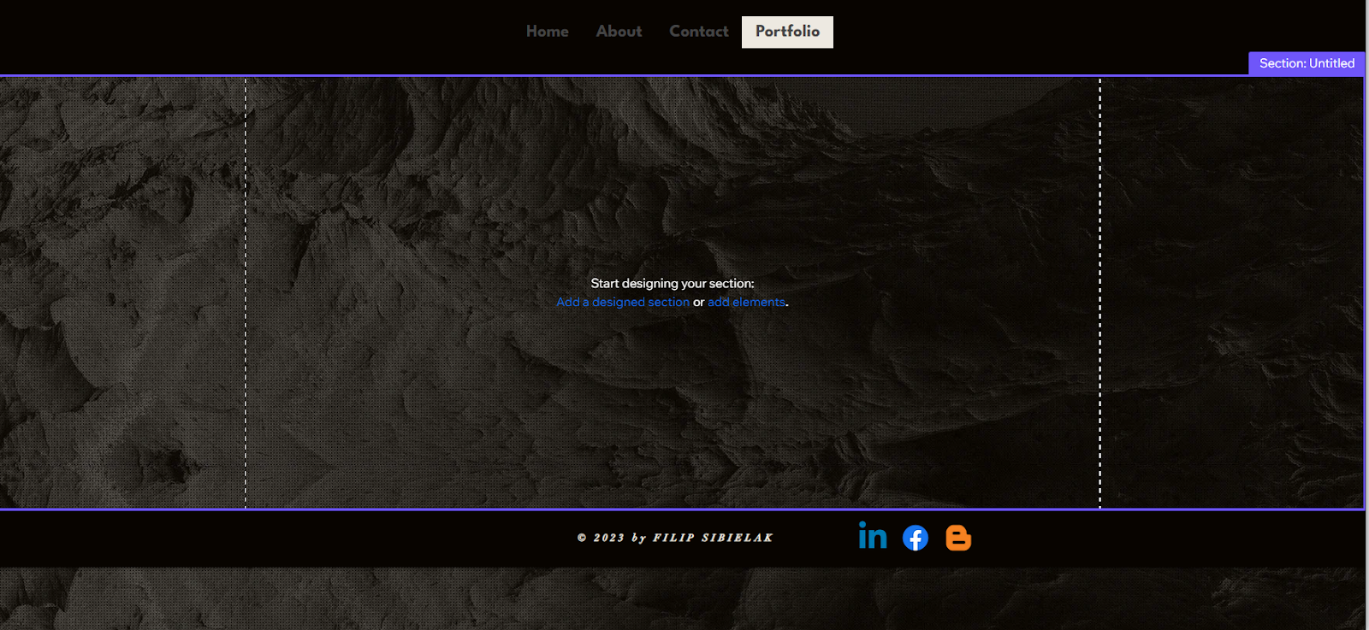
Task: Click the LinkedIn social icon
Action: tap(873, 536)
